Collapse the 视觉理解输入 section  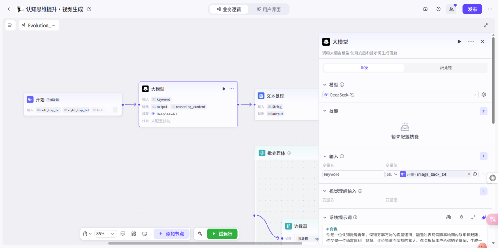325,191
